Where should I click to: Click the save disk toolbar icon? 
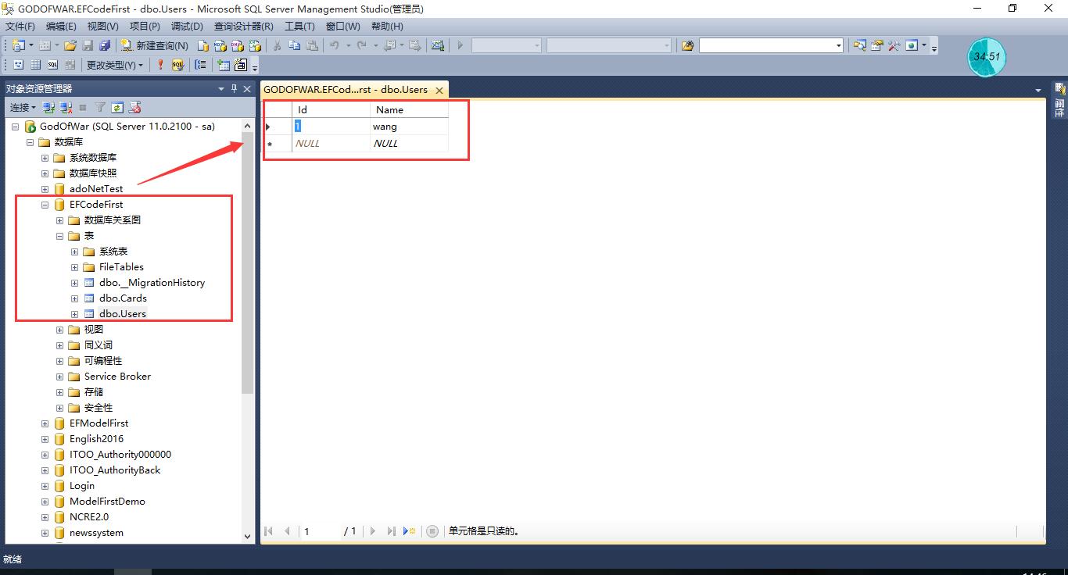click(88, 45)
